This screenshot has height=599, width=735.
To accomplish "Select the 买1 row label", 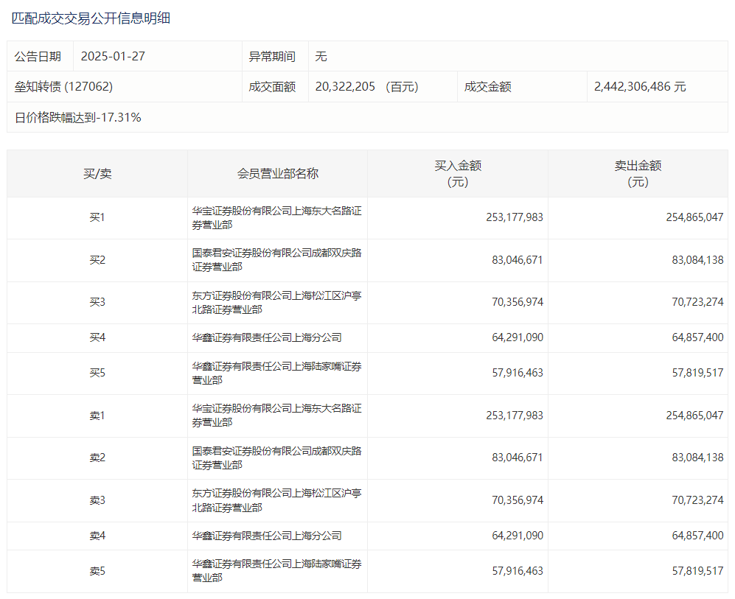I will 97,218.
